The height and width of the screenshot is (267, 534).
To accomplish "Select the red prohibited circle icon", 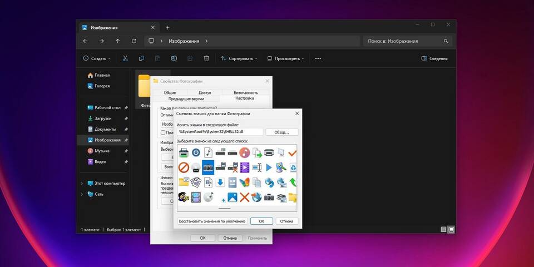I will pyautogui.click(x=184, y=167).
